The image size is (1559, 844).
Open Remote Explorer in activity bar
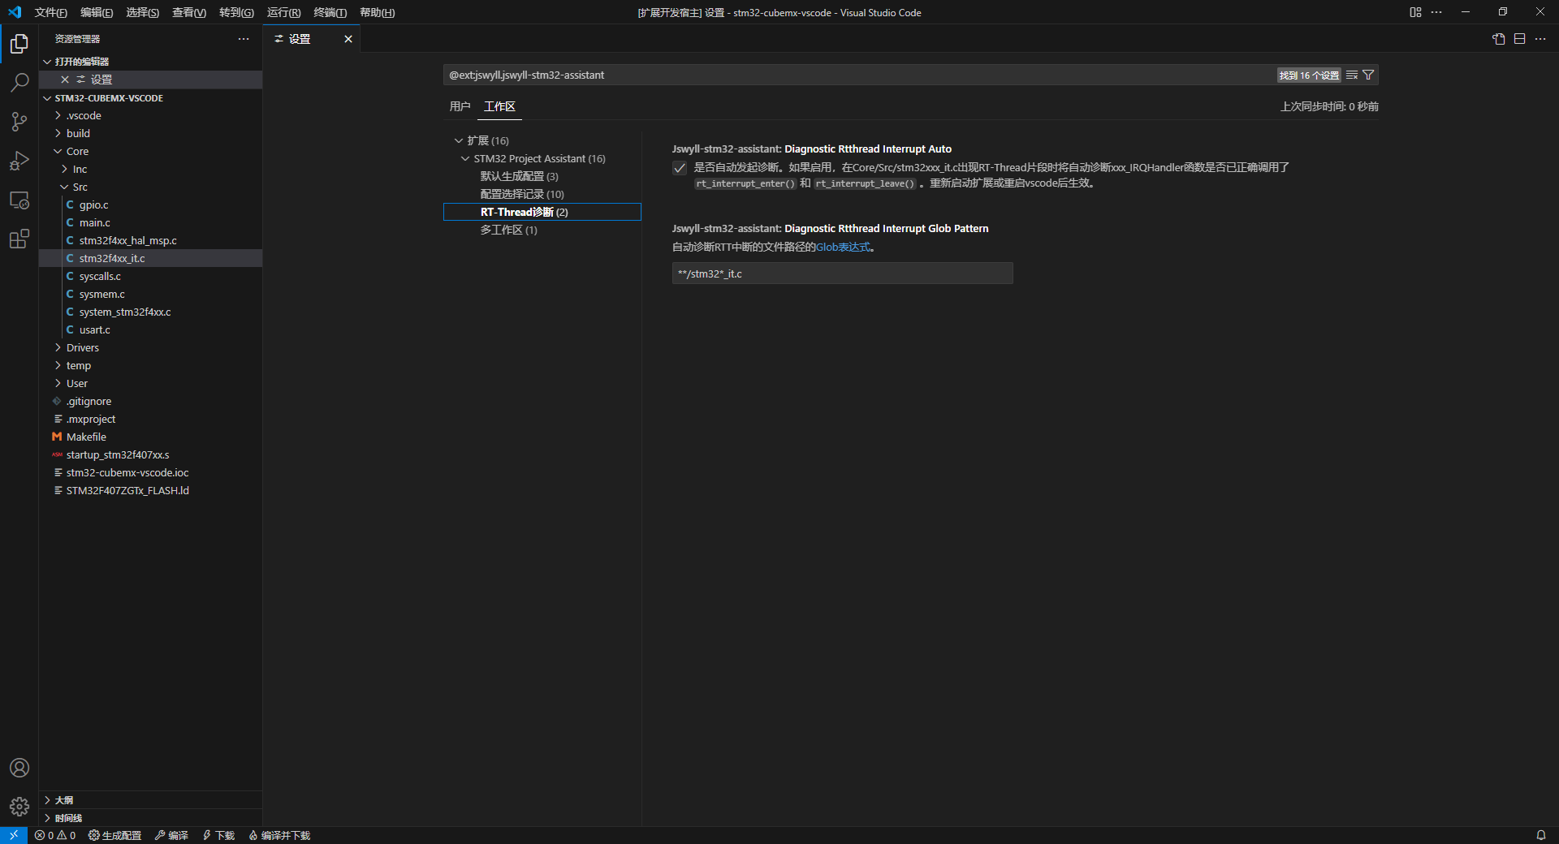pos(19,200)
